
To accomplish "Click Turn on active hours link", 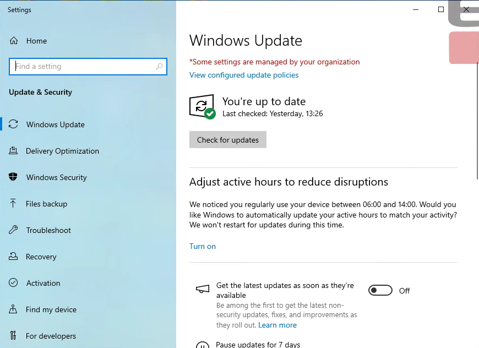I will pyautogui.click(x=203, y=246).
